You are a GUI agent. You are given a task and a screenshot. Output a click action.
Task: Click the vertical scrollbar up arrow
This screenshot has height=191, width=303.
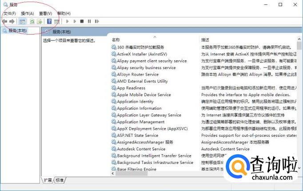pos(299,39)
